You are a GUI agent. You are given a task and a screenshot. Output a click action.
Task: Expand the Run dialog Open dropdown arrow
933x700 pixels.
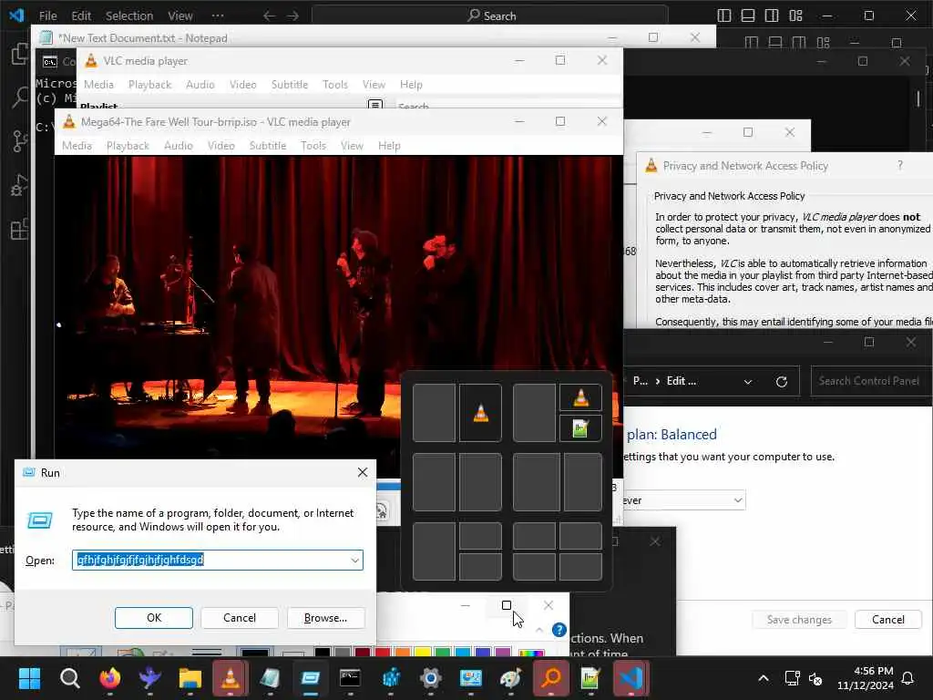[354, 561]
